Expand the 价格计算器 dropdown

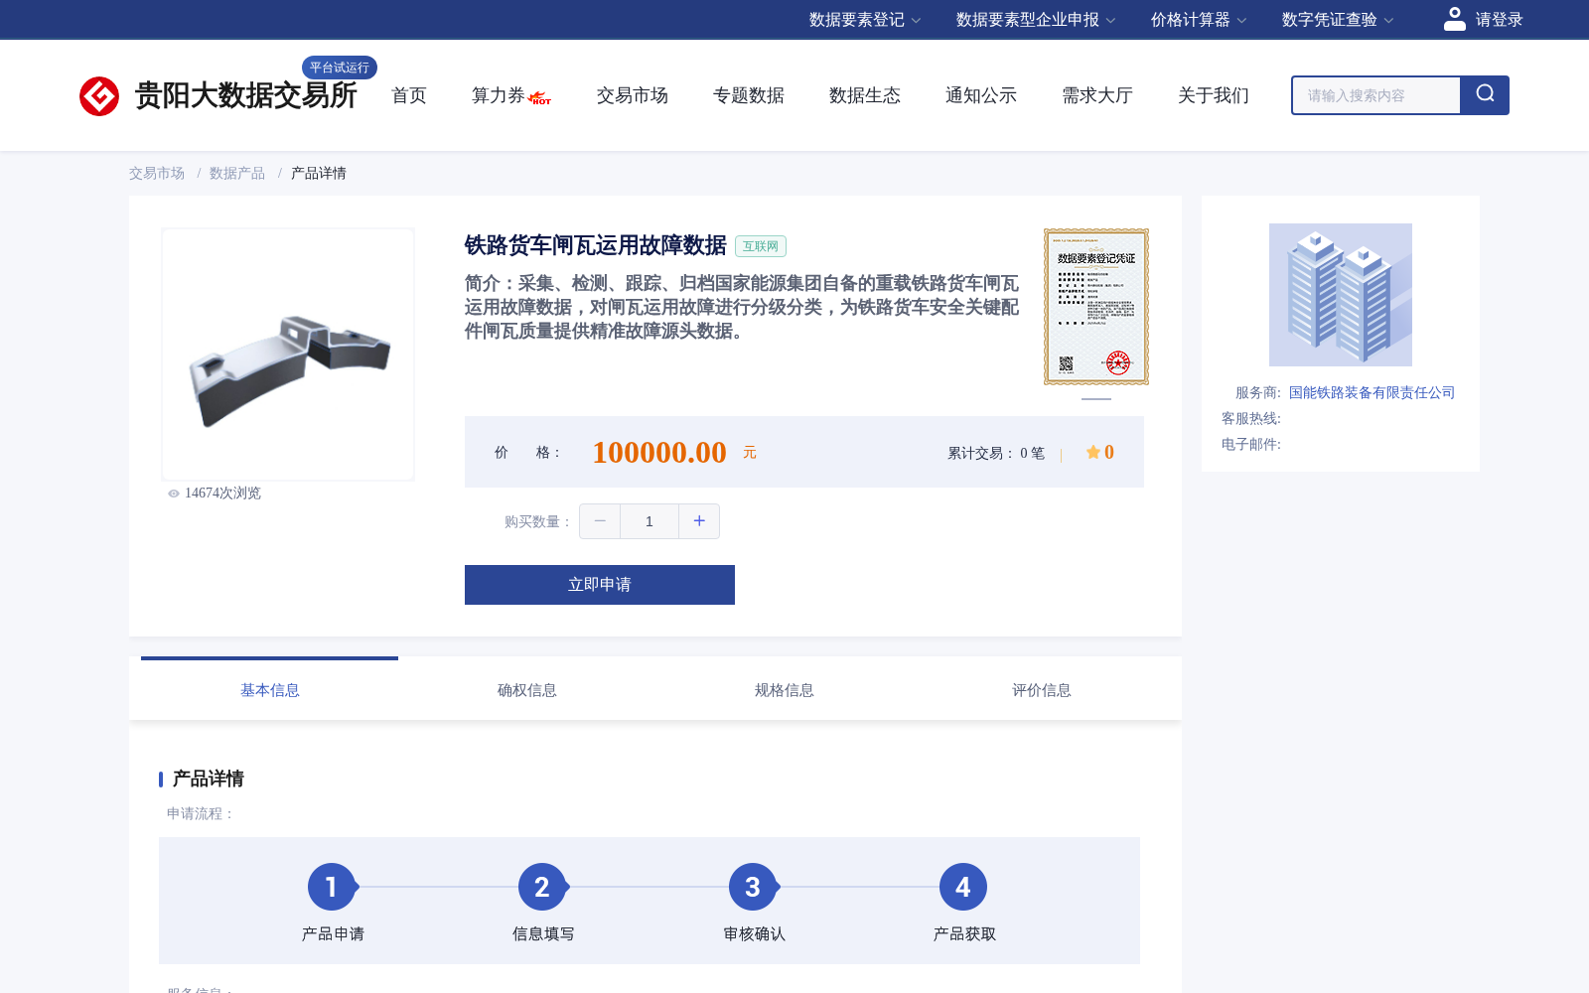(1199, 20)
